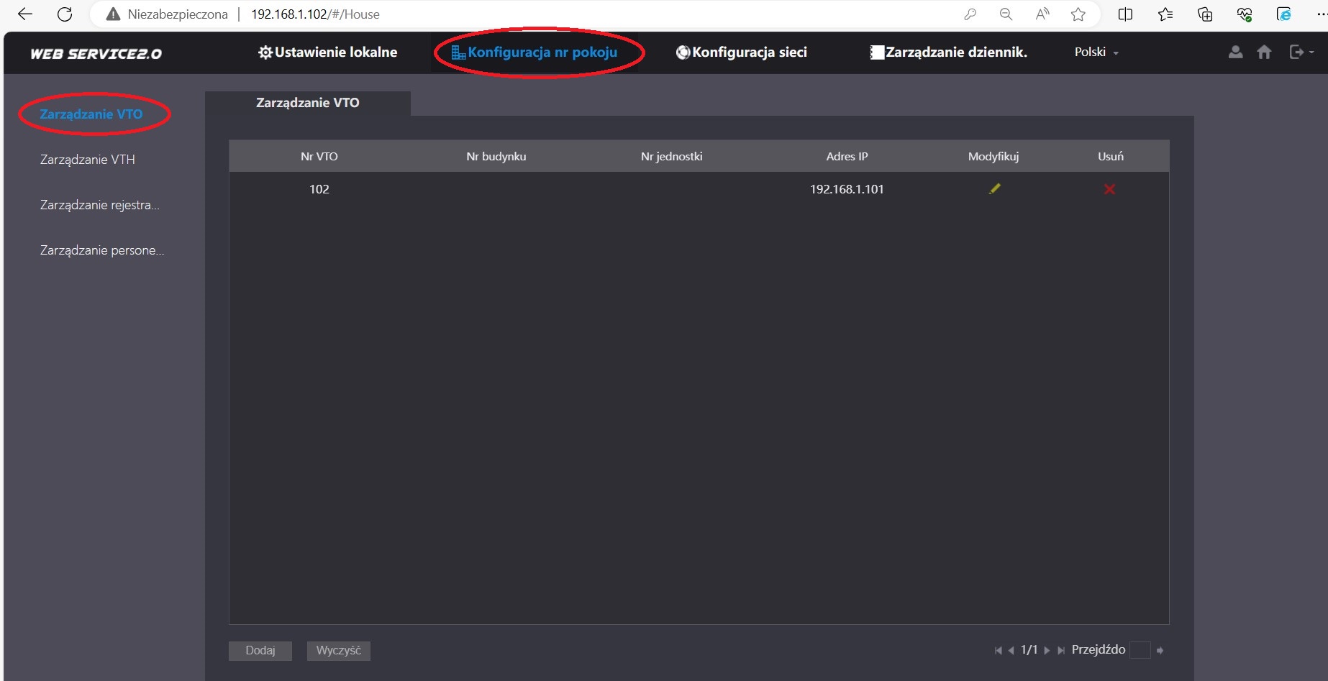This screenshot has width=1328, height=681.
Task: Expand the logout dropdown arrow
Action: 1311,52
